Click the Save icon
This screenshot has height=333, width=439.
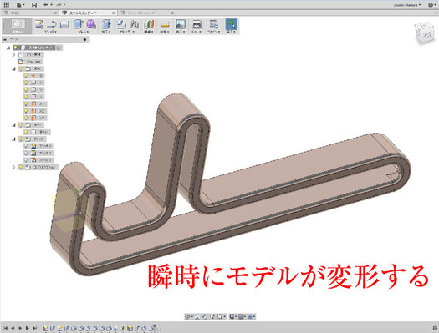pyautogui.click(x=34, y=4)
